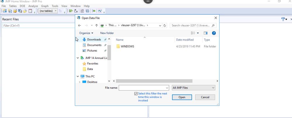Click the Filter (Ctrl+F) field in Recent Files
Viewport: 292px width, 118px height.
point(38,25)
